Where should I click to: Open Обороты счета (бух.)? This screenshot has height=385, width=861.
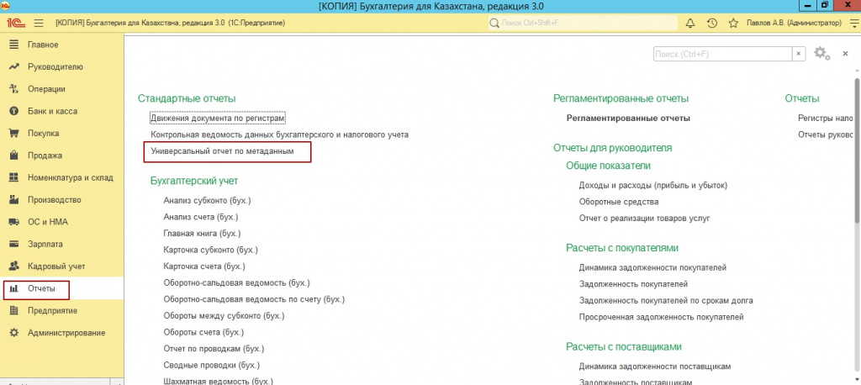(x=203, y=332)
